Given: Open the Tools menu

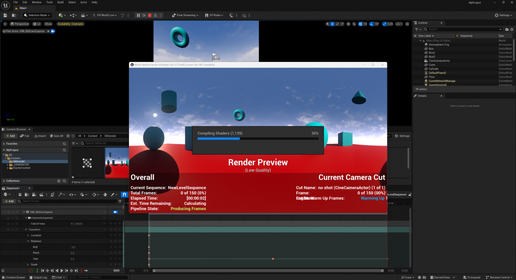Looking at the screenshot, I should coord(49,3).
